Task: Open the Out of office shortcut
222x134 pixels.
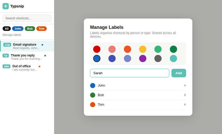Action: (27, 68)
